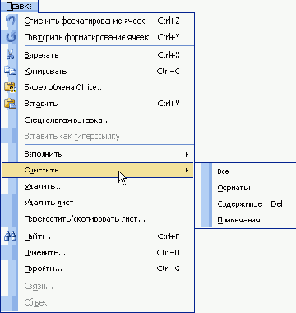Screen dimensions: 296x313
Task: Expand the Заполнить submenu arrow
Action: click(x=187, y=154)
